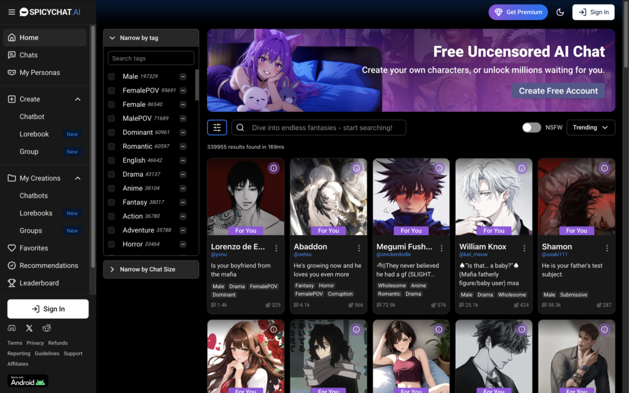Check the English tag checkbox
The width and height of the screenshot is (629, 393).
112,160
